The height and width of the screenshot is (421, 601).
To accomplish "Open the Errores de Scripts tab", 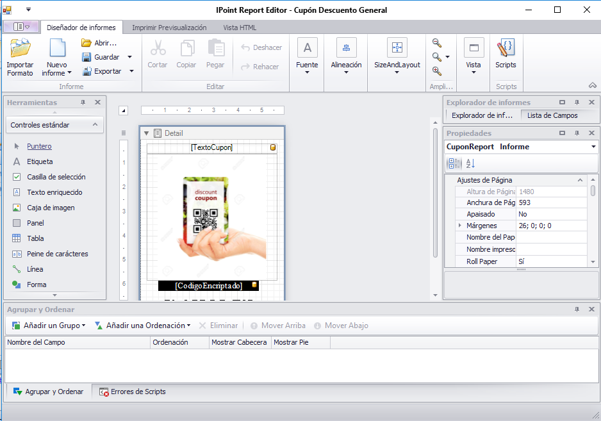I will click(x=132, y=392).
